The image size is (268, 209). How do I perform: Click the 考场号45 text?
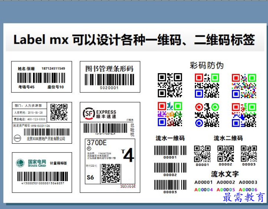[26, 87]
